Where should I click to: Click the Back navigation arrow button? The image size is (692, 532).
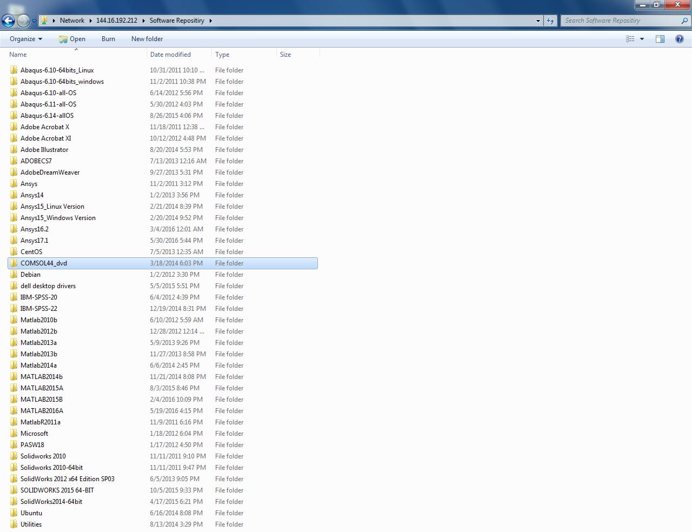pyautogui.click(x=8, y=21)
